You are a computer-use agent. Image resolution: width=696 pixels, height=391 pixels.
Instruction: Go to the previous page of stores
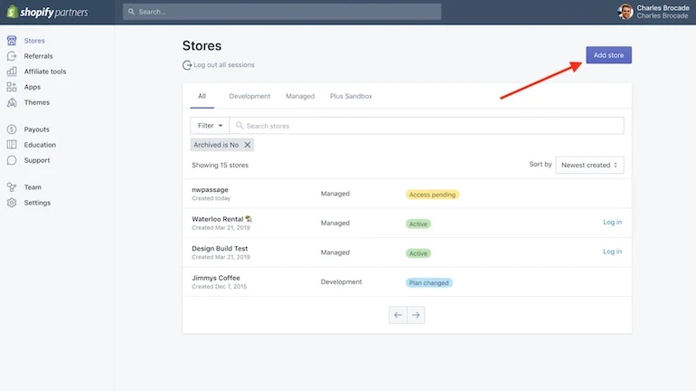pyautogui.click(x=398, y=315)
